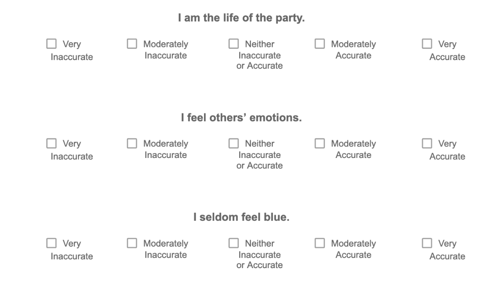Check 'Moderately Accurate' for seldom feel blue

point(320,243)
